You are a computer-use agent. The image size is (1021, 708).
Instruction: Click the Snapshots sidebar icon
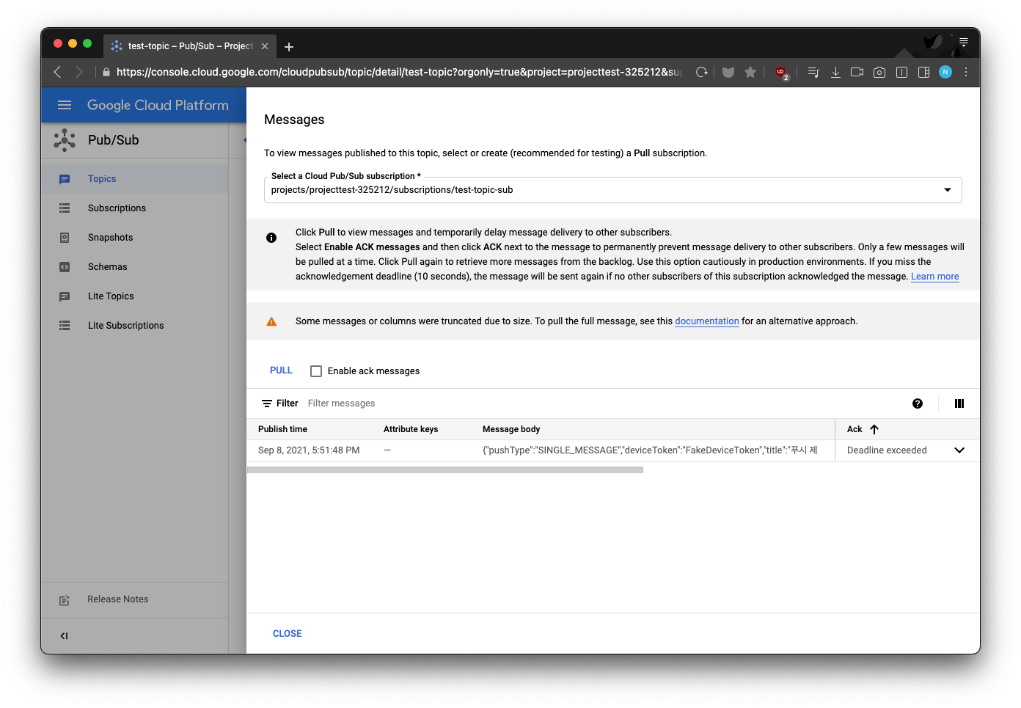(x=65, y=238)
